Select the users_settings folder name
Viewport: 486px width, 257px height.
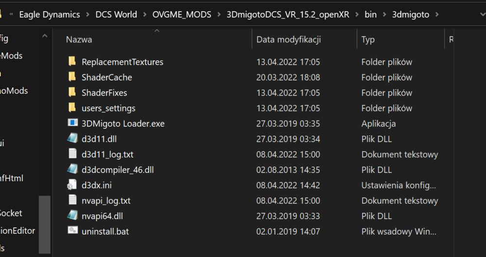coord(108,108)
